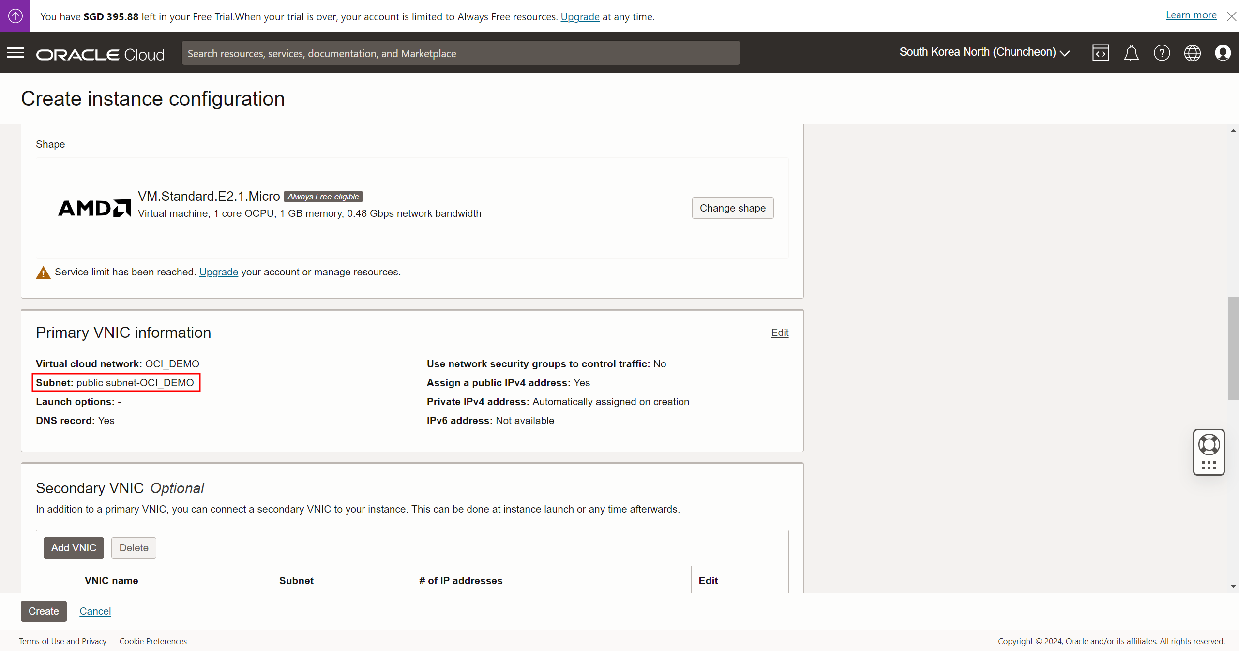This screenshot has width=1239, height=651.
Task: Open the help question mark icon
Action: (x=1162, y=53)
